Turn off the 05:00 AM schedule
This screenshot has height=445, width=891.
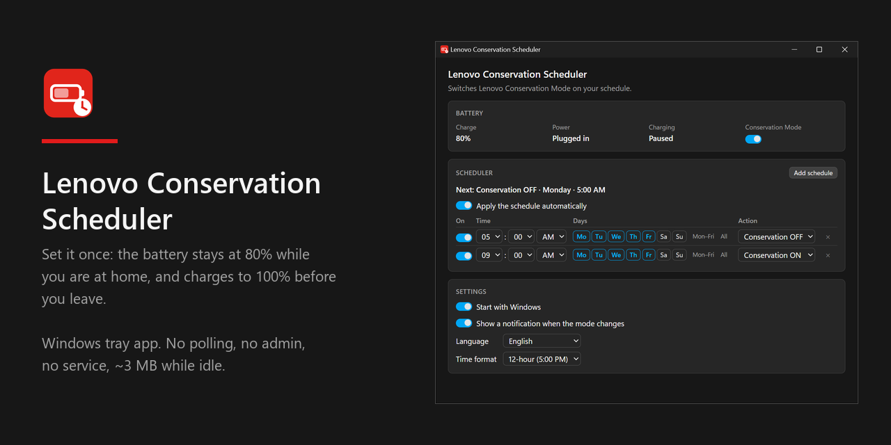pos(464,237)
